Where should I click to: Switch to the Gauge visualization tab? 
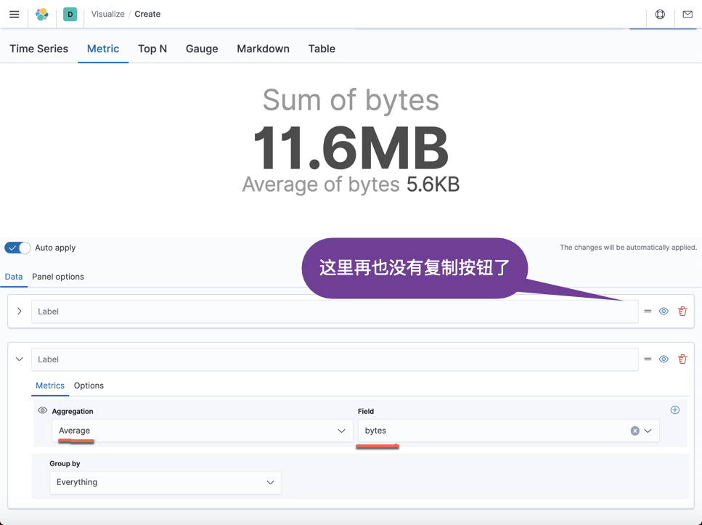point(201,49)
